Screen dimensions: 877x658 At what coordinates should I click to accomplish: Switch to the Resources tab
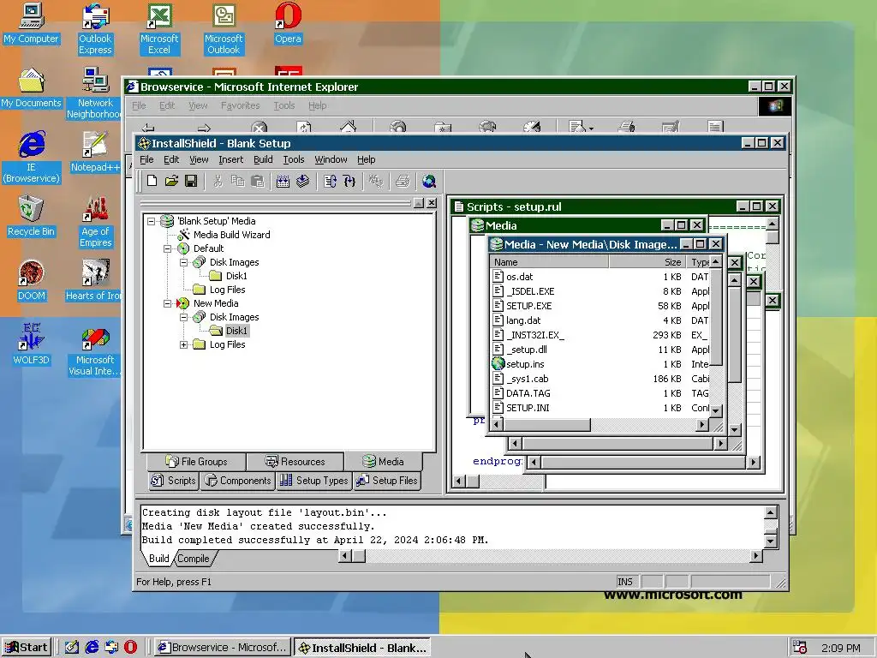coord(295,462)
